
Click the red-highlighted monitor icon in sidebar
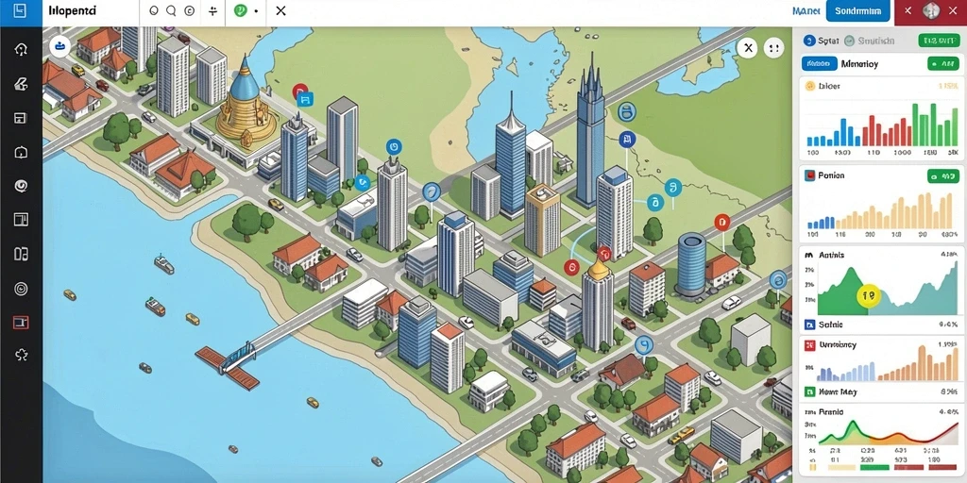pyautogui.click(x=21, y=322)
